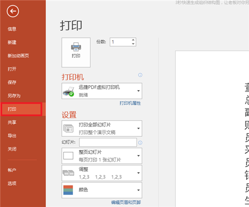Screen dimensions: 249x207
Task: Select 打开 in the sidebar
Action: 12,69
